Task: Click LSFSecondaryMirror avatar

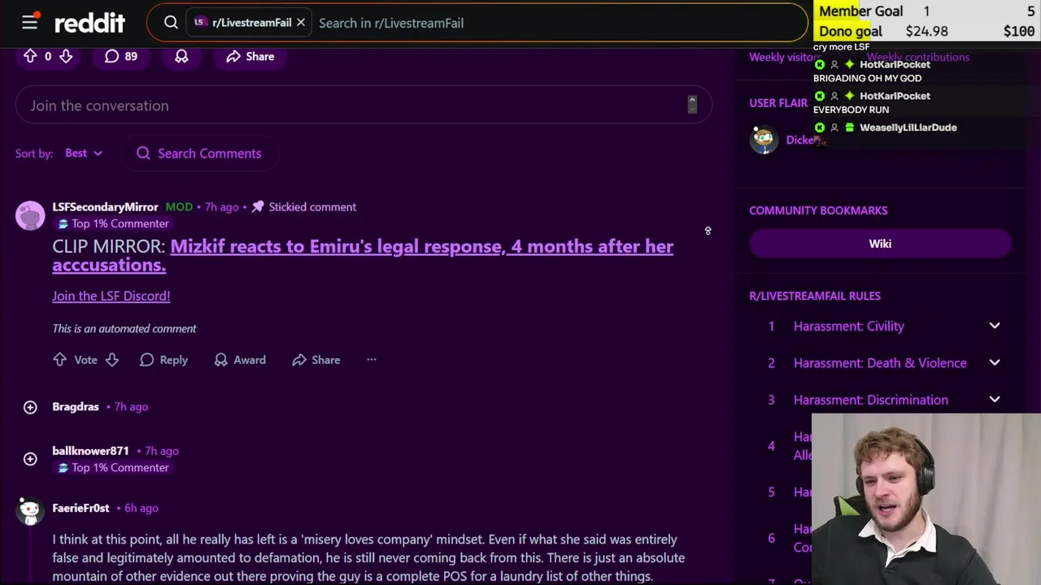Action: (x=30, y=215)
